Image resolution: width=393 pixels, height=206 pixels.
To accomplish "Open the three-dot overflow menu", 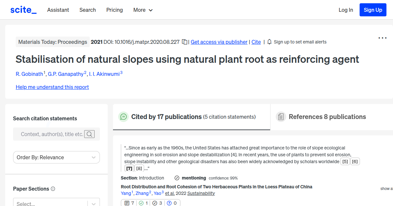I will (x=382, y=38).
